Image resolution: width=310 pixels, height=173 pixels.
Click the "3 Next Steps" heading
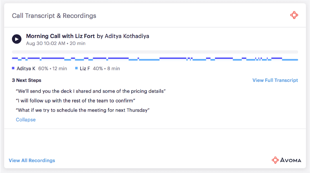click(26, 80)
